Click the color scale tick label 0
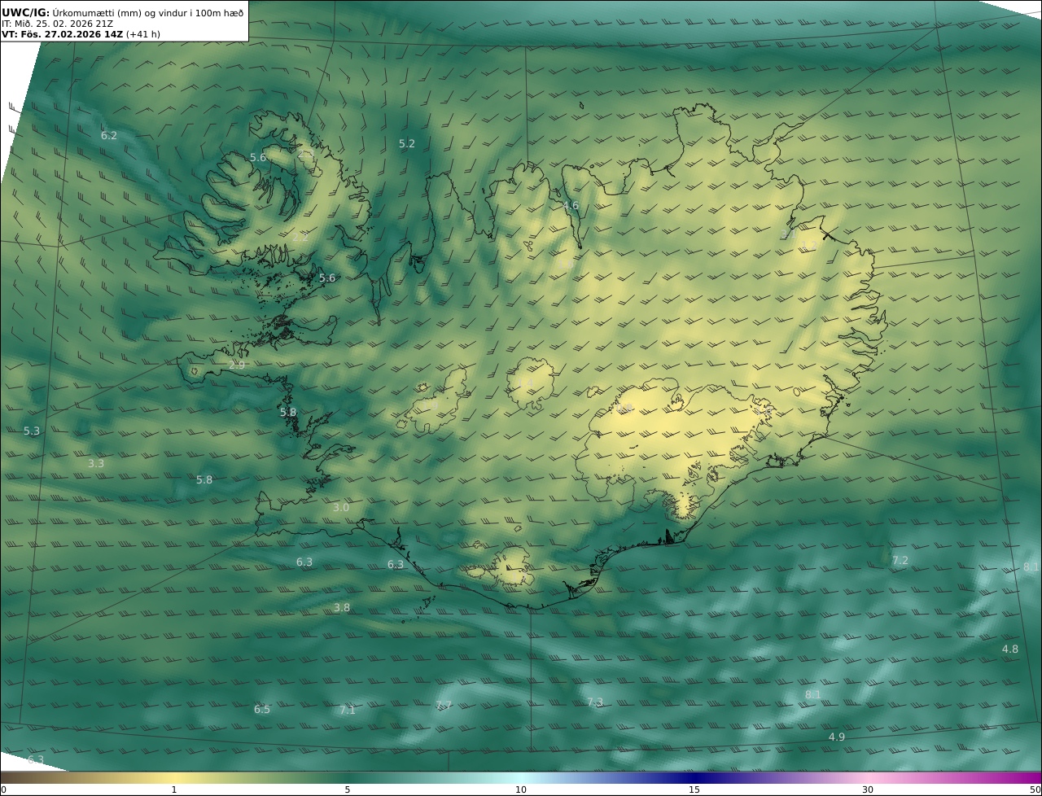 click(3, 789)
